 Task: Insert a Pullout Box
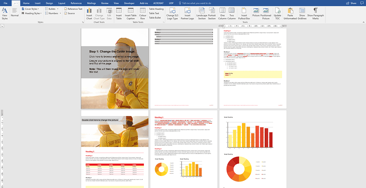click(x=244, y=14)
